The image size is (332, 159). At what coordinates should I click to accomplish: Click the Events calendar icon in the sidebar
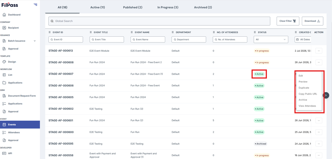(x=4, y=125)
